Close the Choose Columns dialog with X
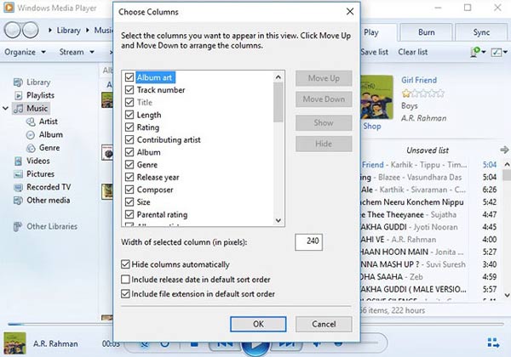 point(350,12)
